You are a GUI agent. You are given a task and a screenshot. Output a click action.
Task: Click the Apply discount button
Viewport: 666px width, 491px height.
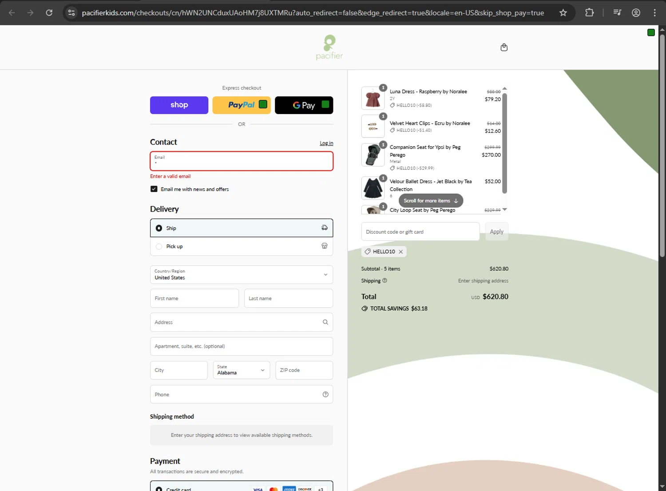coord(497,232)
